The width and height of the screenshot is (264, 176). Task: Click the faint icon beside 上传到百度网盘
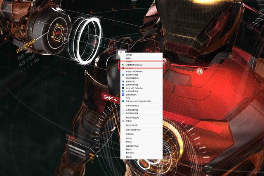click(x=123, y=110)
